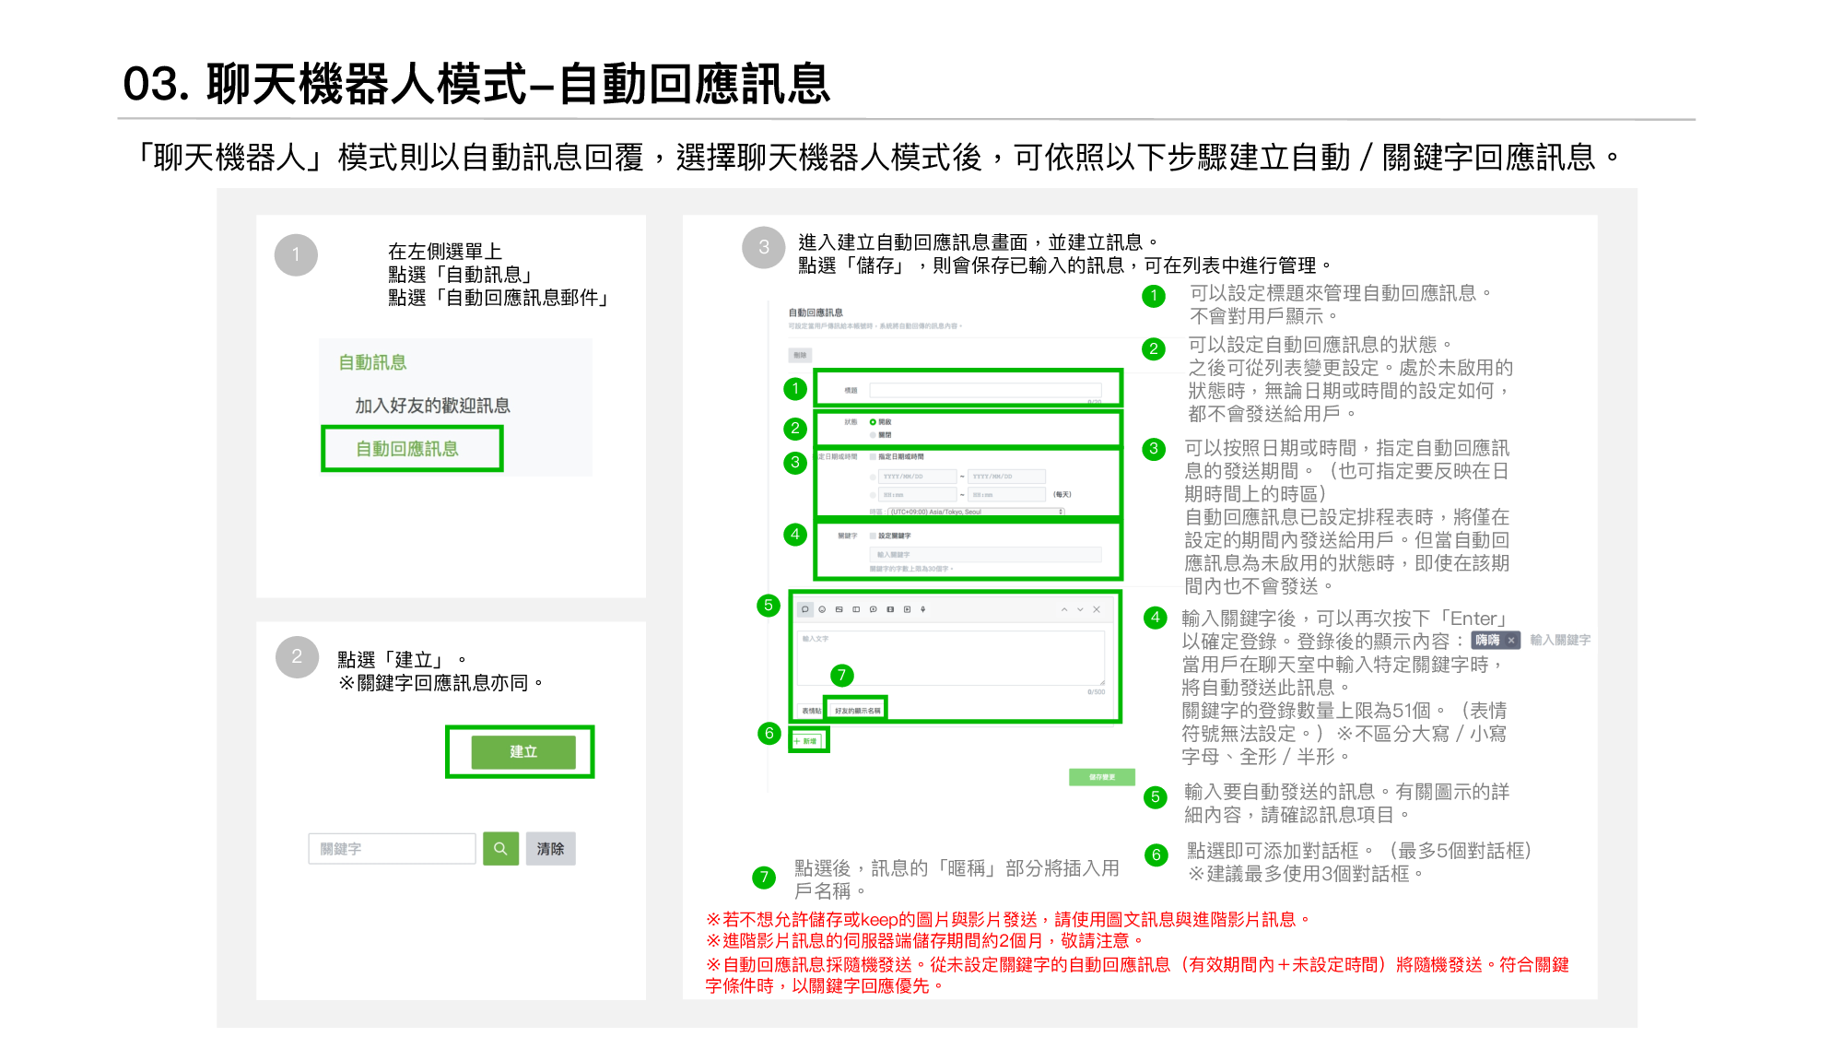This screenshot has width=1843, height=1037.
Task: Click the slide title 03. 聊天機器人模式–自動回應訊息
Action: point(476,84)
